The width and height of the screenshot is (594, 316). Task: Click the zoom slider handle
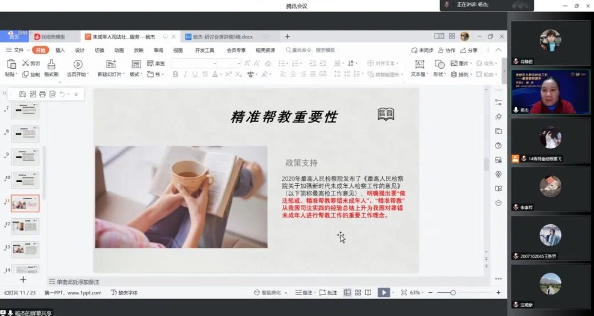click(453, 292)
